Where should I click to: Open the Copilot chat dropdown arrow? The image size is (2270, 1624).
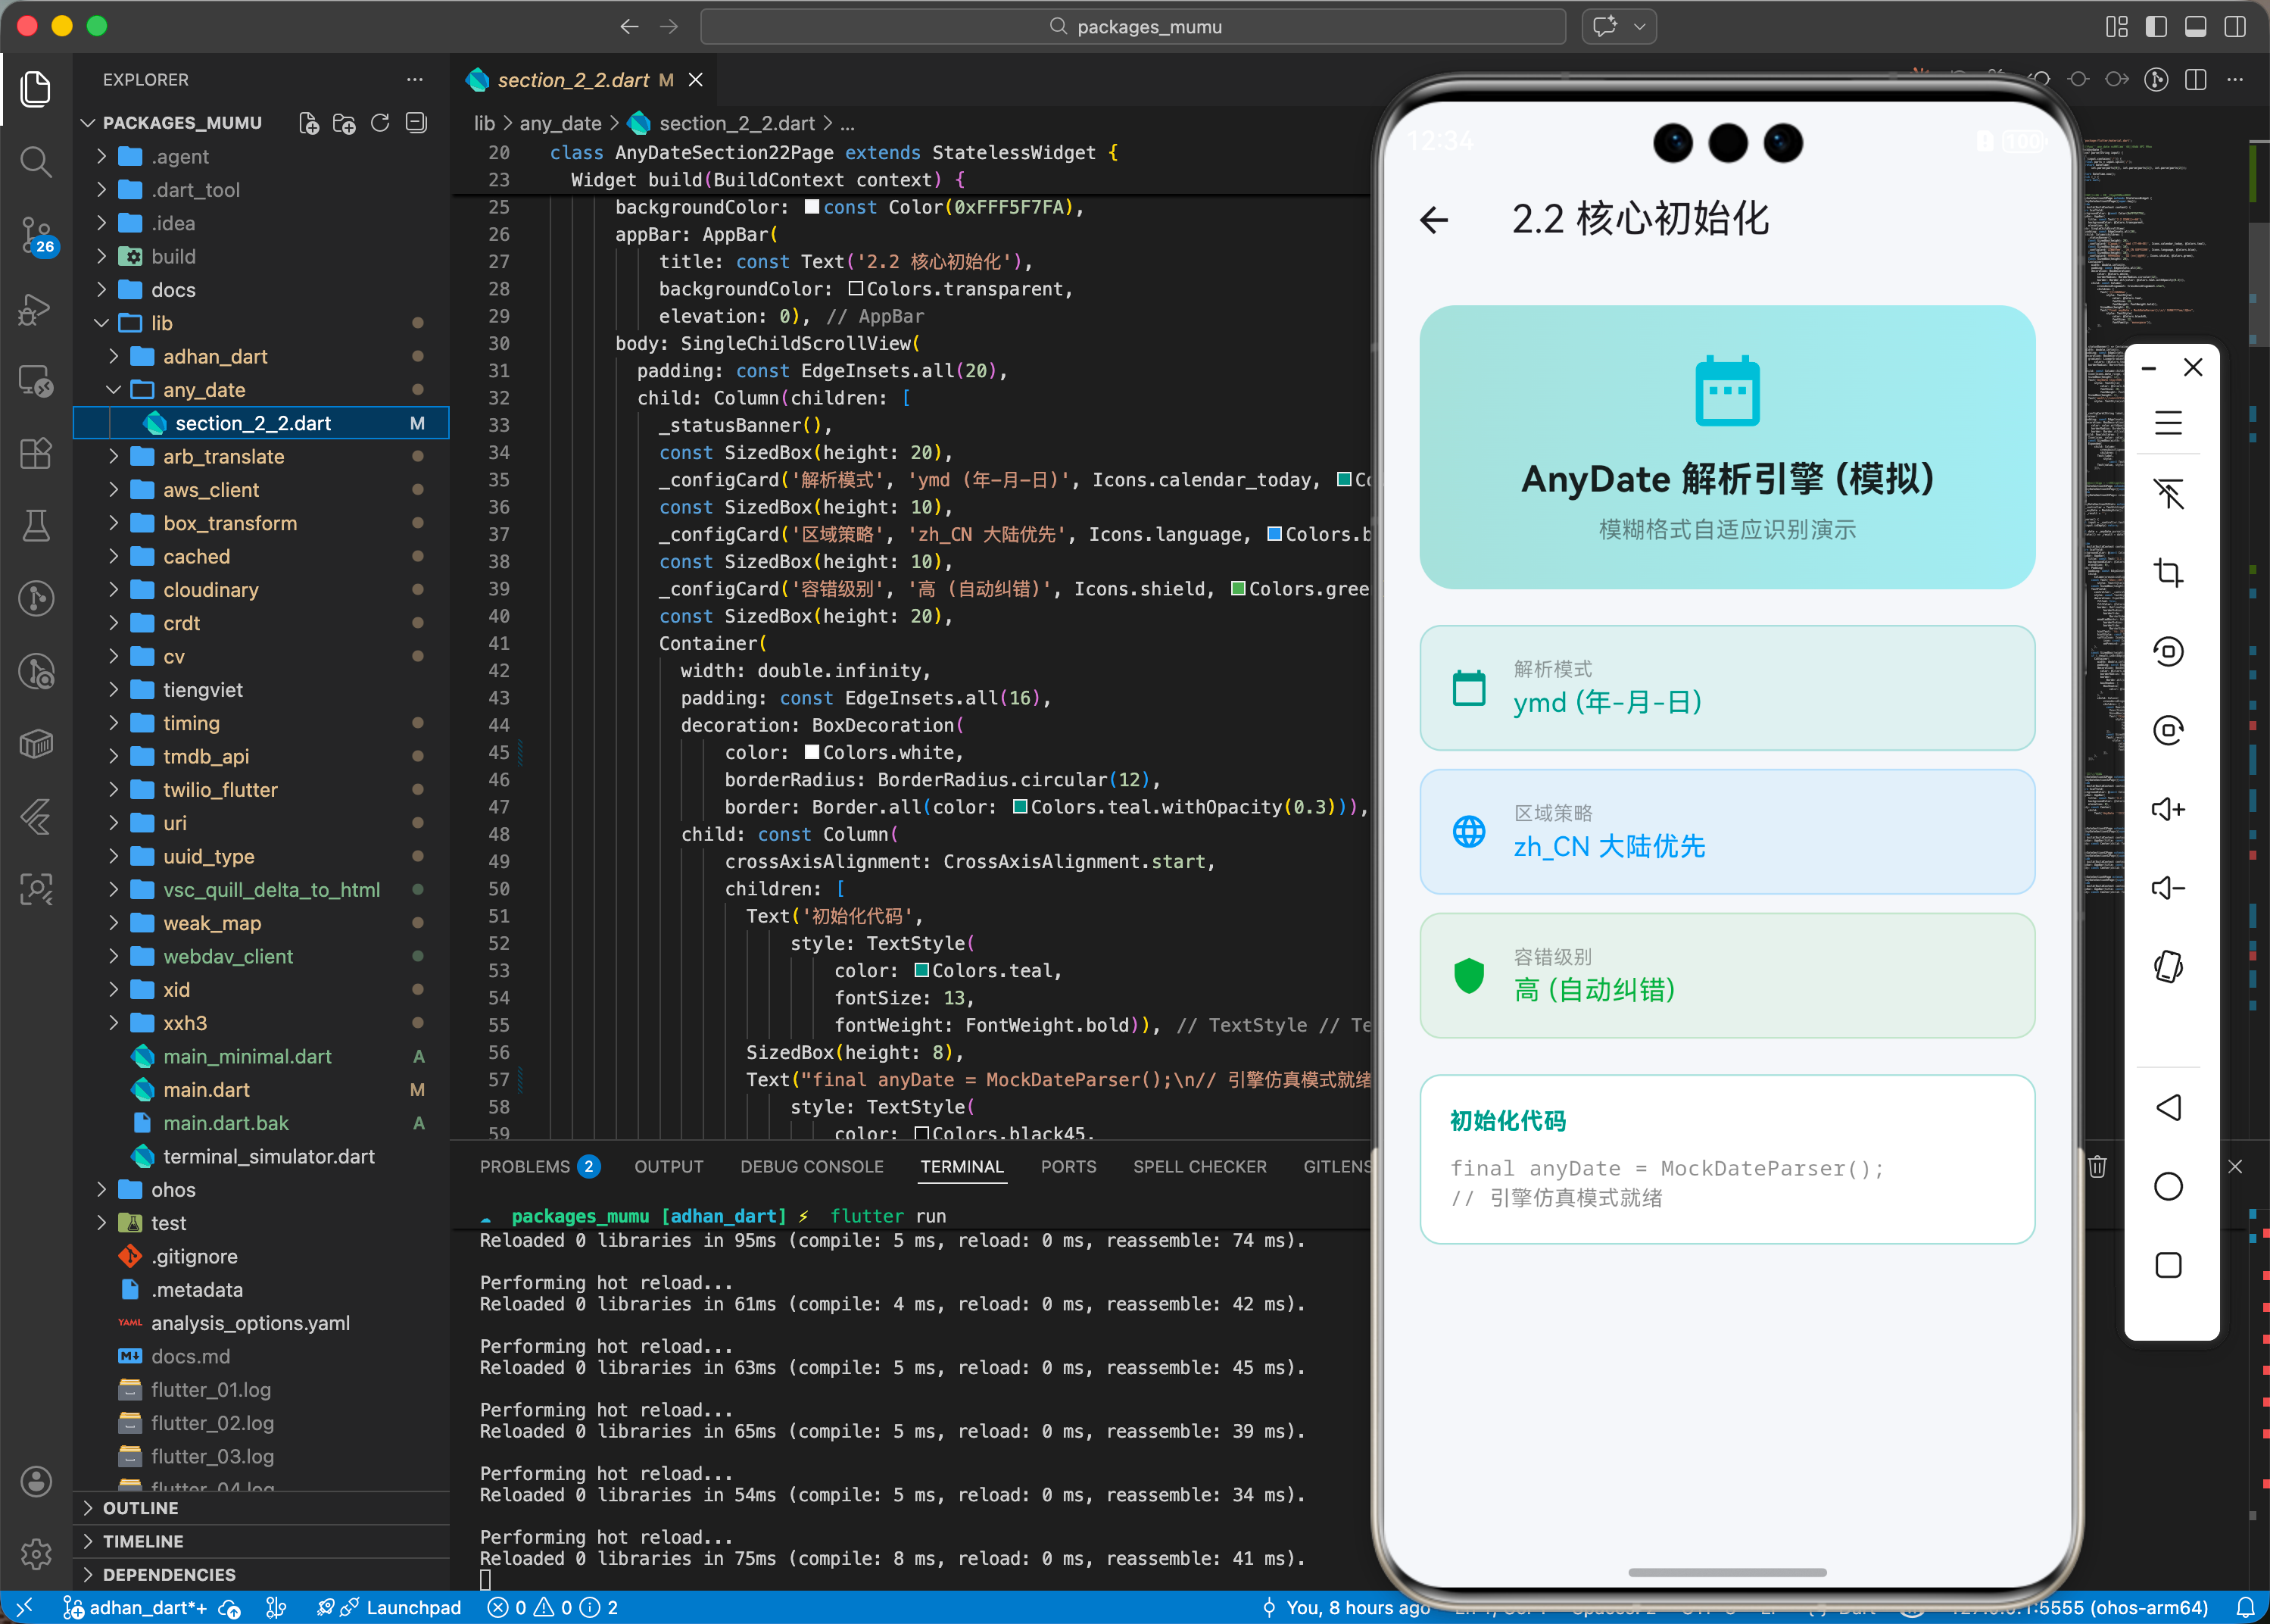click(1639, 27)
